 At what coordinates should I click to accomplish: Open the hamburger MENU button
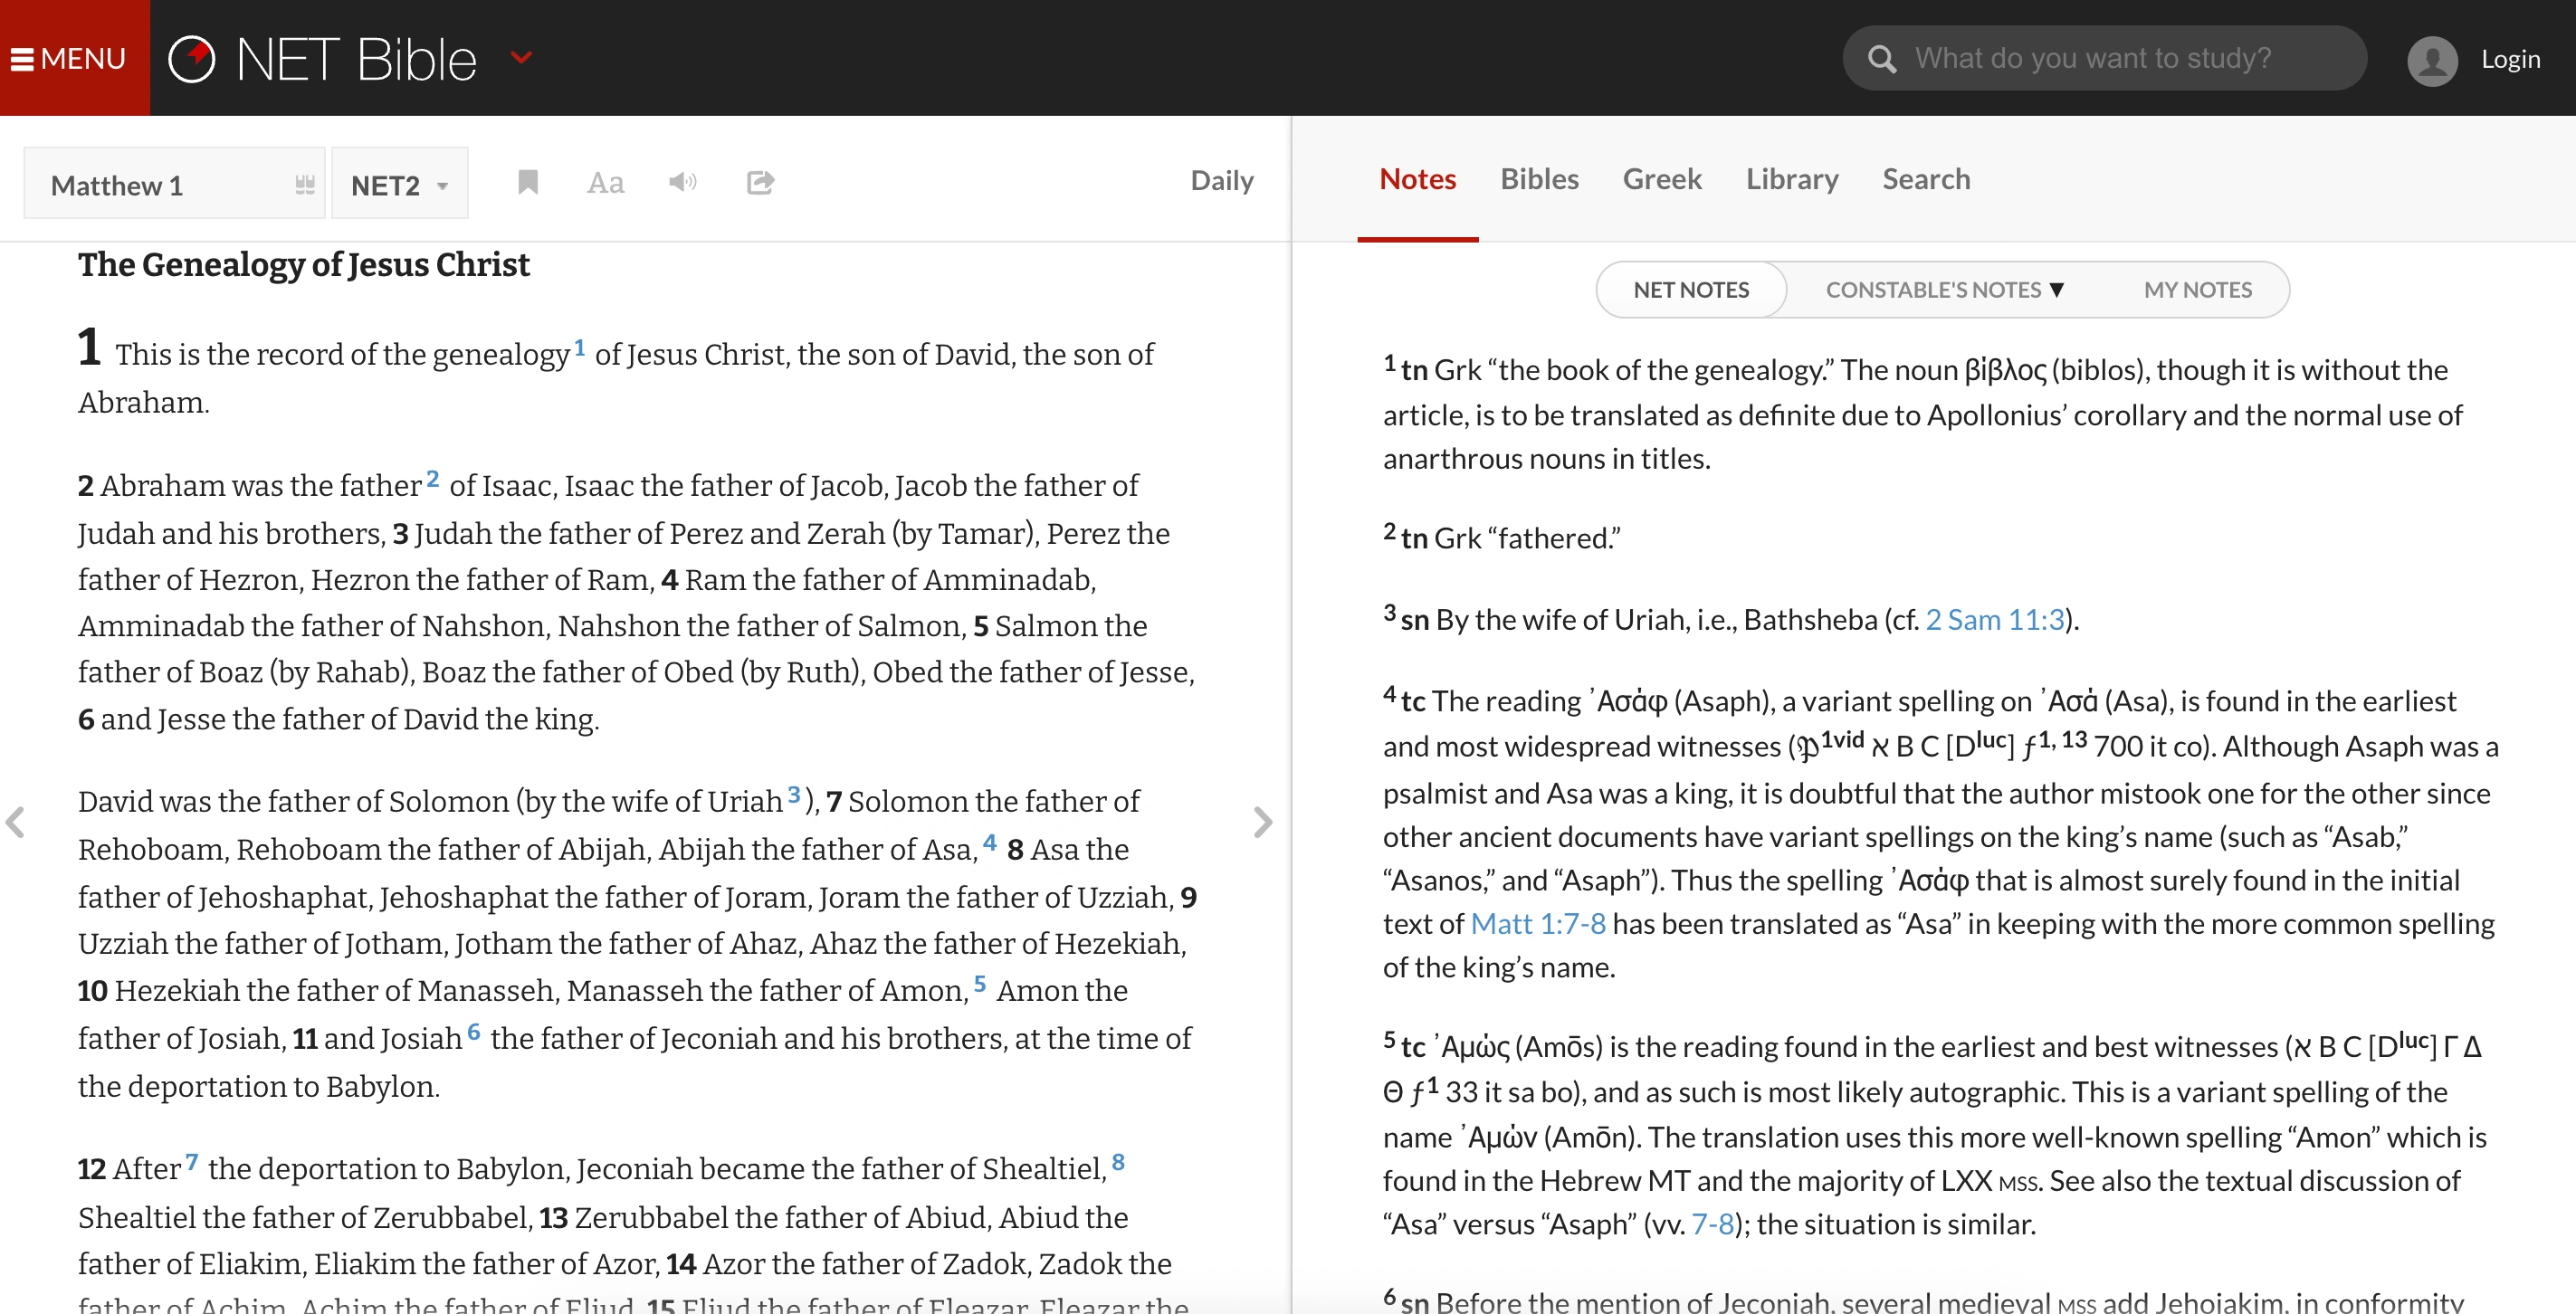click(x=74, y=58)
